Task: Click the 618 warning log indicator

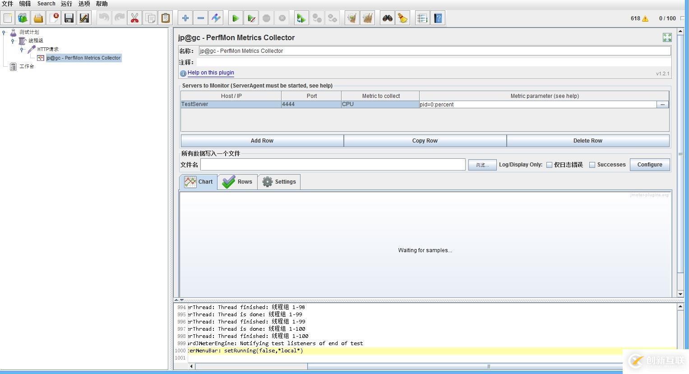Action: (639, 18)
